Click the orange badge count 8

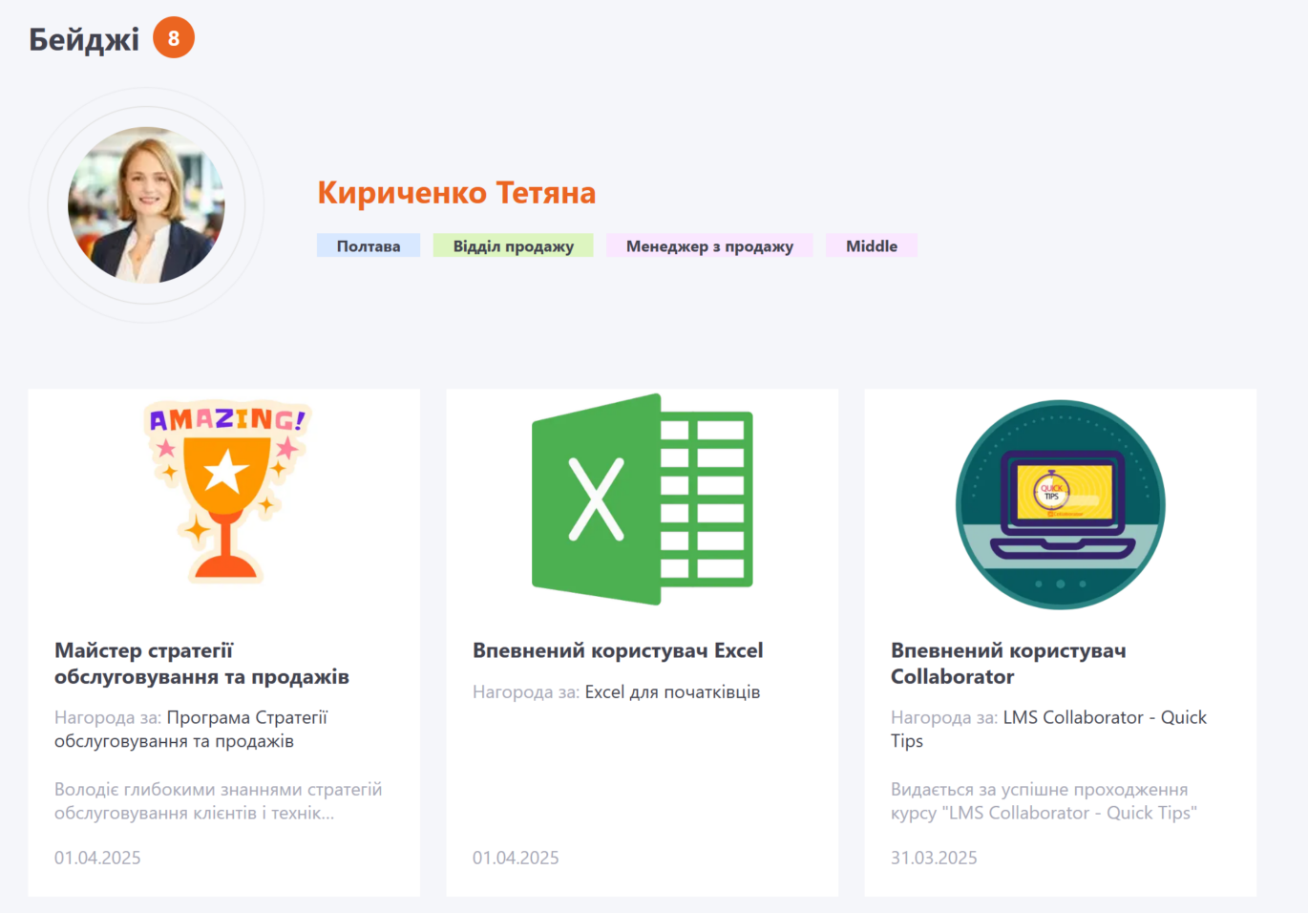(x=174, y=38)
